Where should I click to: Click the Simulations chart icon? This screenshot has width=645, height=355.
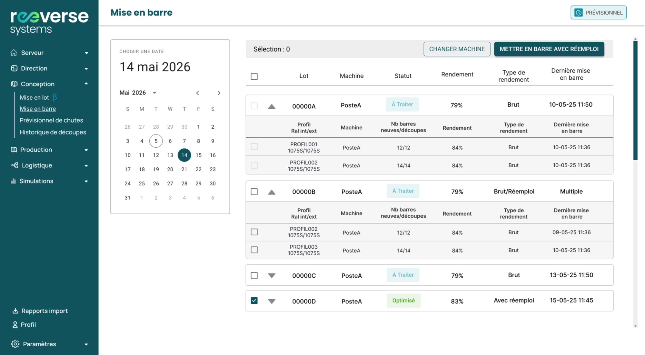pos(14,181)
